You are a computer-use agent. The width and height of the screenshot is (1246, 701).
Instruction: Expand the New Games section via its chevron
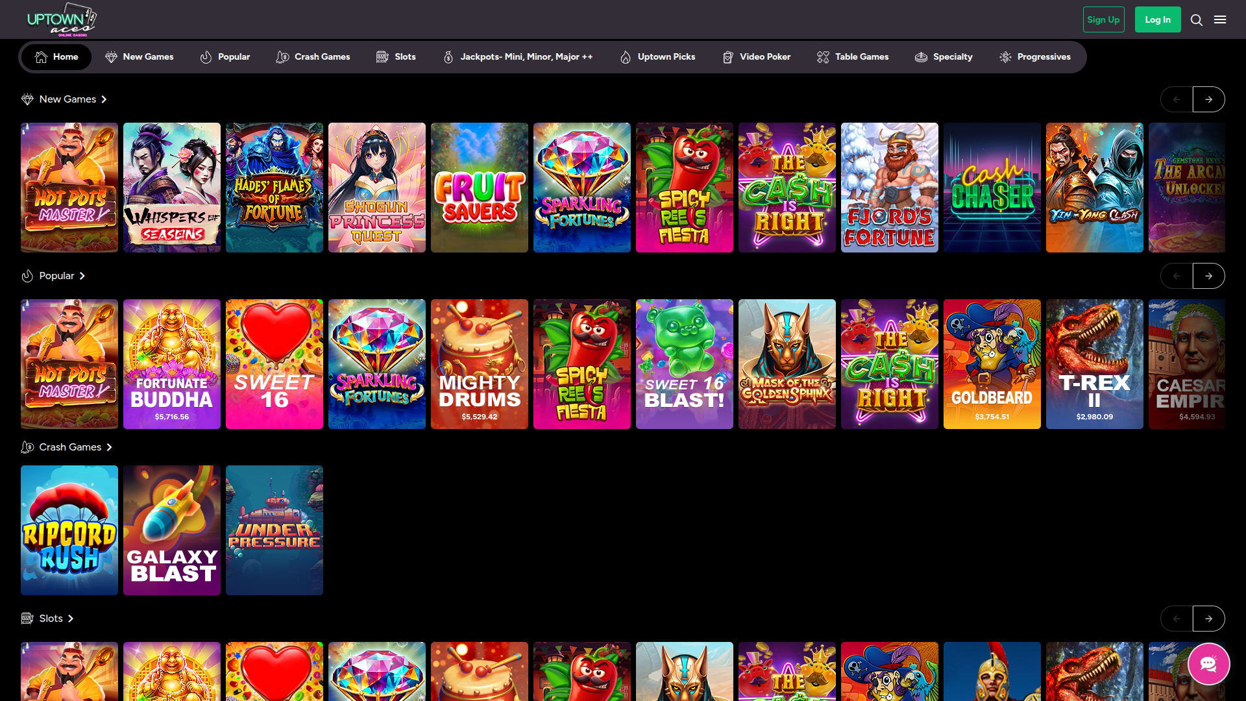coord(104,99)
